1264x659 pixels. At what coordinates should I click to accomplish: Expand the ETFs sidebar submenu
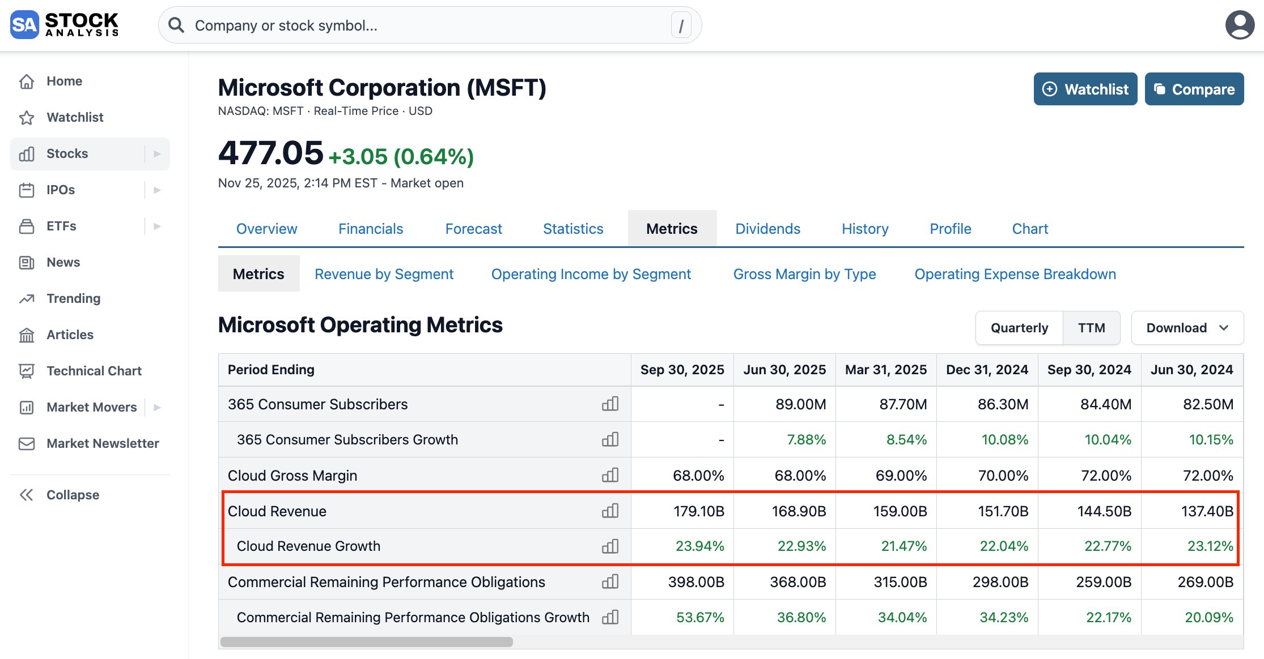(157, 226)
